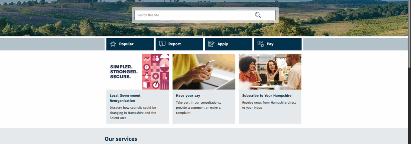Click the speech bubble Report icon

(x=162, y=44)
